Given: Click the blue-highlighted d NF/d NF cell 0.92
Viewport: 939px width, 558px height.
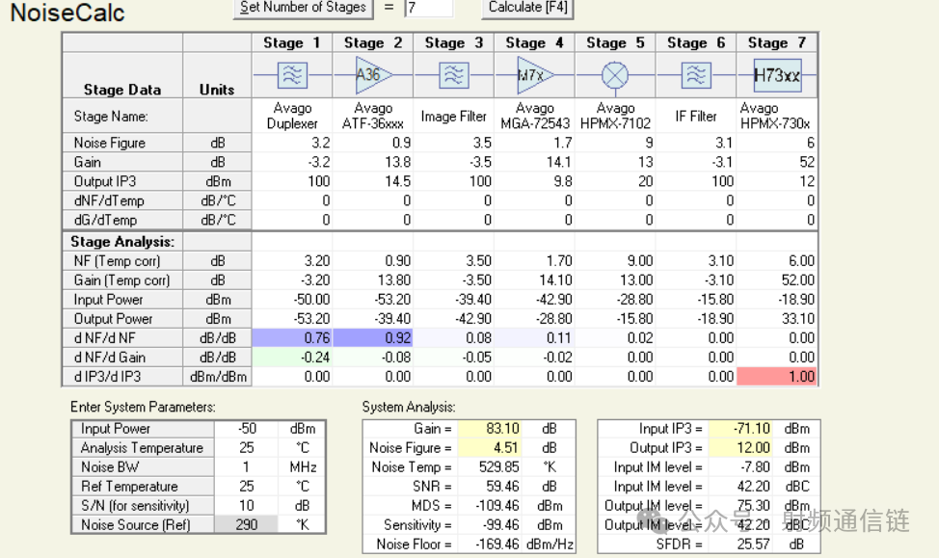Looking at the screenshot, I should tap(373, 337).
